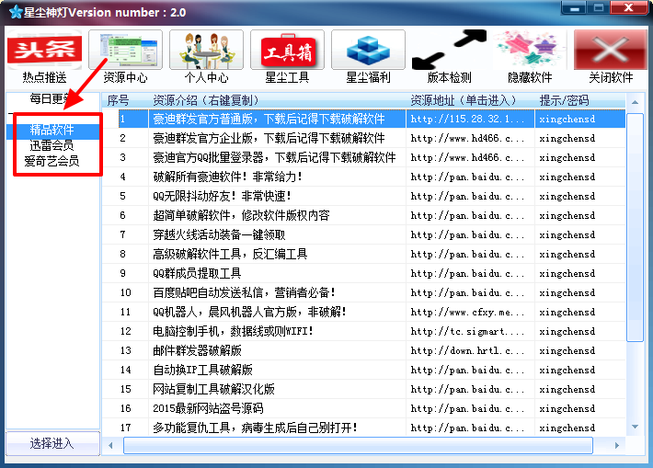653x468 pixels.
Task: Click the xingchensd password in row 5
Action: click(x=567, y=196)
